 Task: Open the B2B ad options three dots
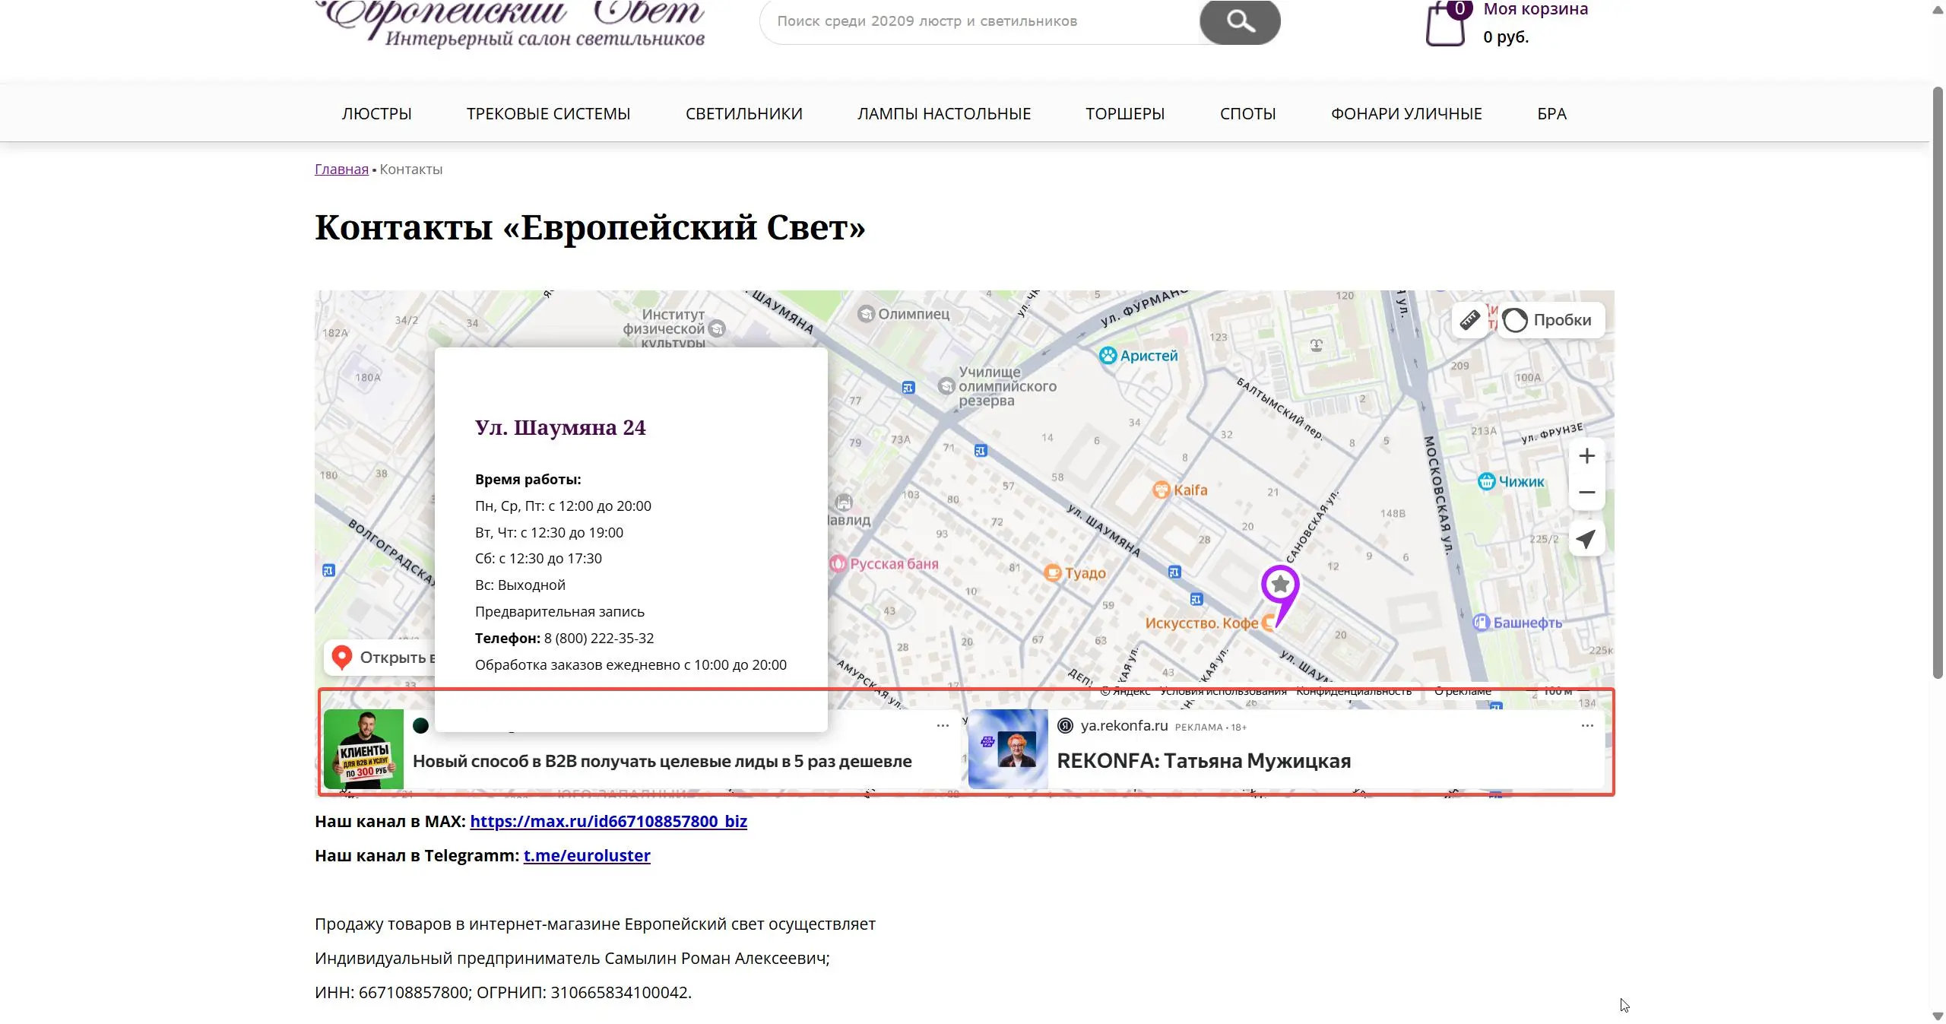(943, 726)
